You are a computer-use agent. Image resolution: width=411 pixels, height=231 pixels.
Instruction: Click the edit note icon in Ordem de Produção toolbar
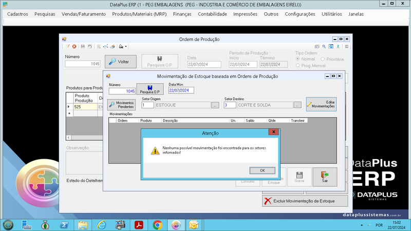[68, 46]
